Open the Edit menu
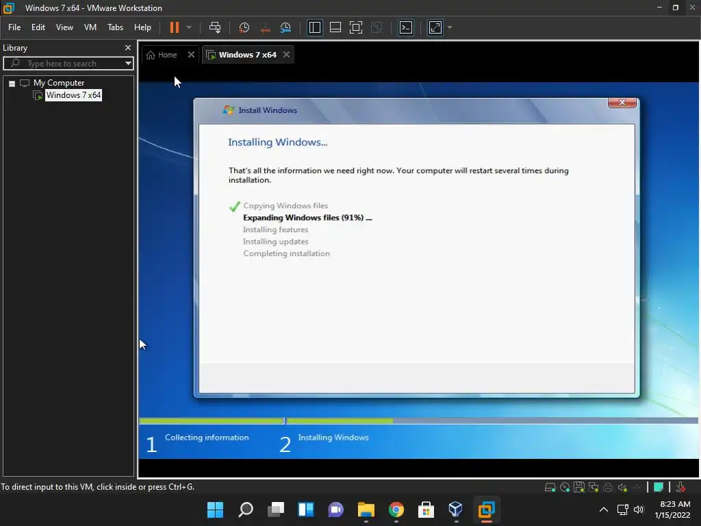Image resolution: width=701 pixels, height=526 pixels. click(38, 27)
